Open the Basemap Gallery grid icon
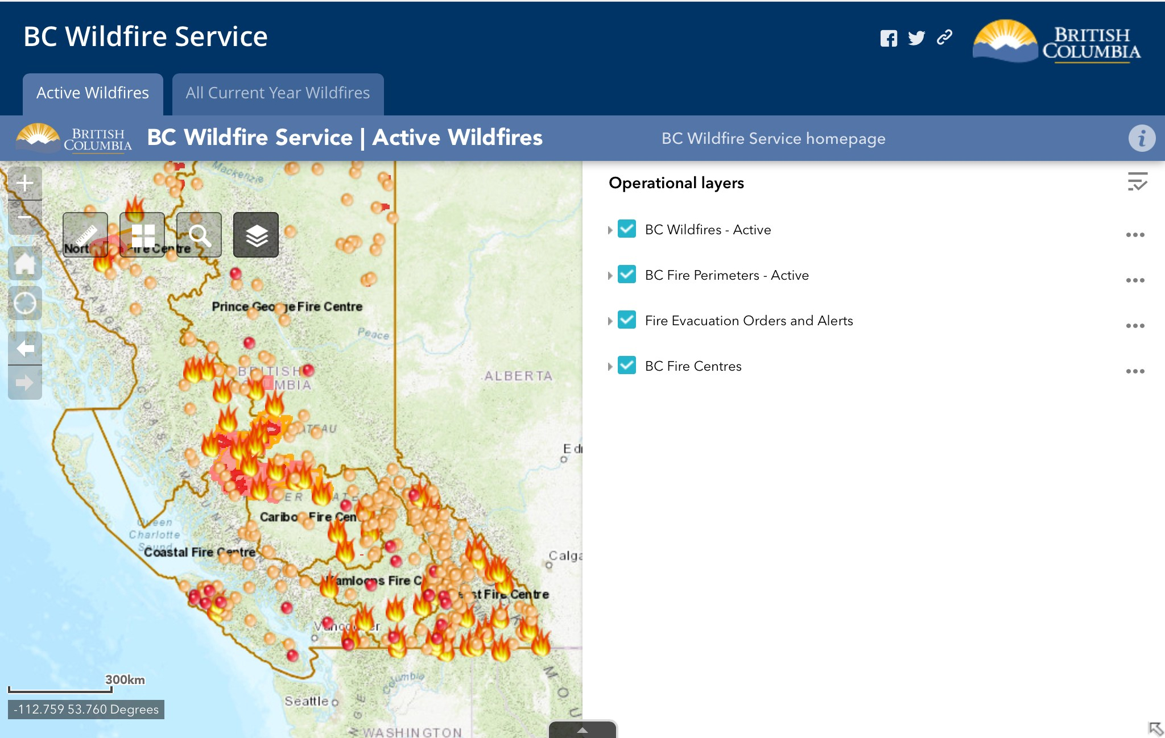The width and height of the screenshot is (1165, 738). pyautogui.click(x=142, y=235)
